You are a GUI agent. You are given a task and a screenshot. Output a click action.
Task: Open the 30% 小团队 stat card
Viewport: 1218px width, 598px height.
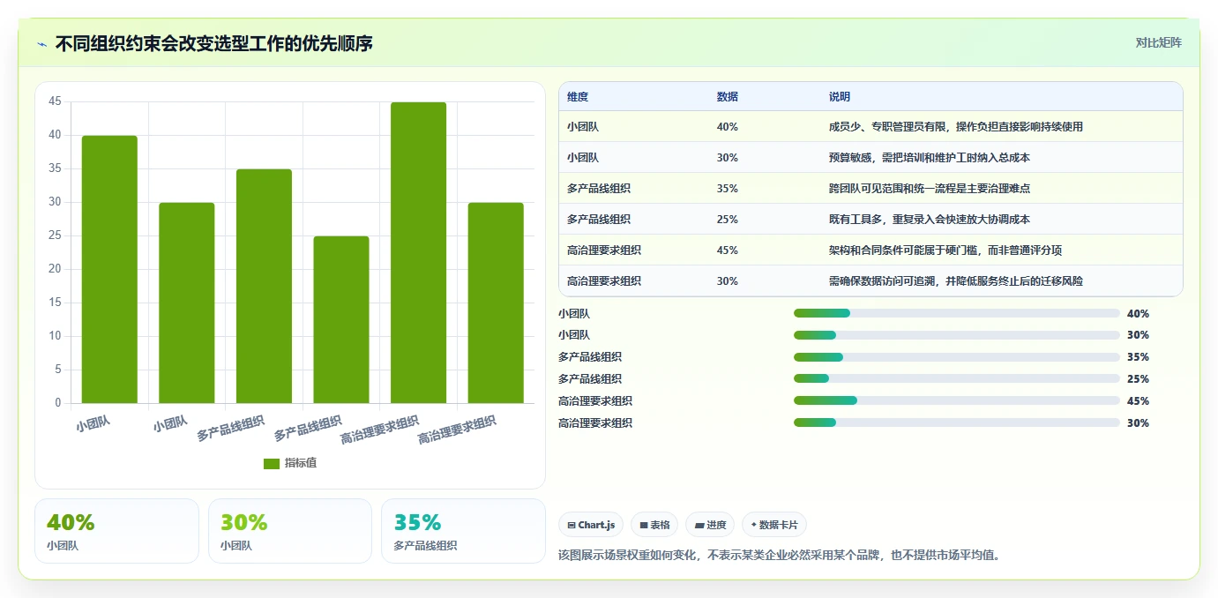(290, 531)
